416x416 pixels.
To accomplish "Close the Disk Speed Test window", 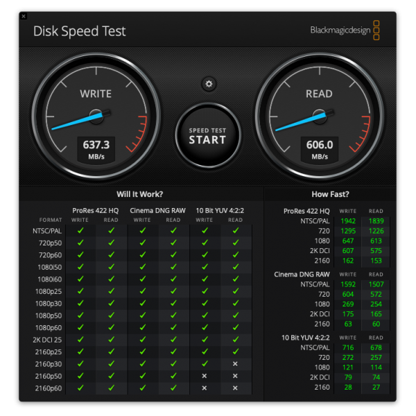I will 24,16.
